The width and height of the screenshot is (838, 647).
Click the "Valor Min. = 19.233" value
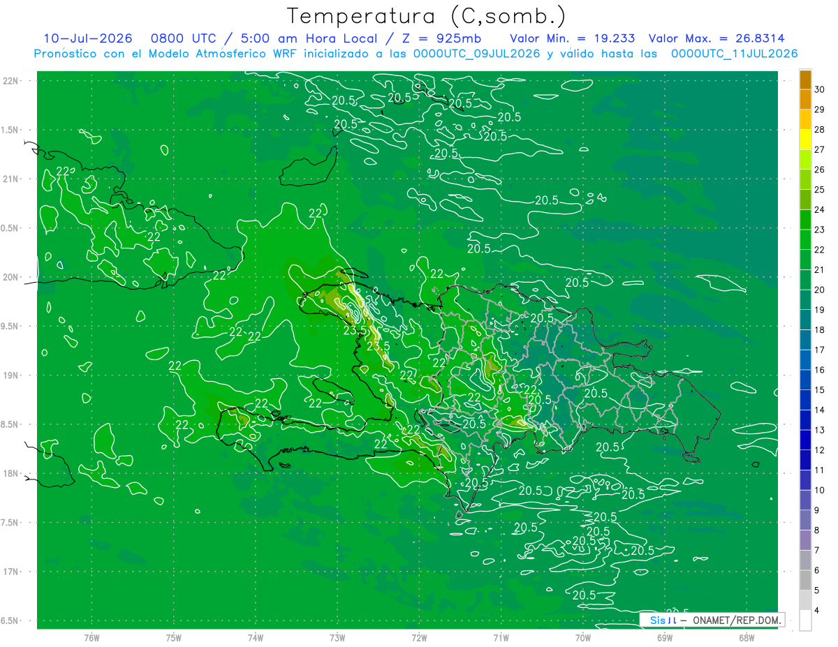(573, 38)
